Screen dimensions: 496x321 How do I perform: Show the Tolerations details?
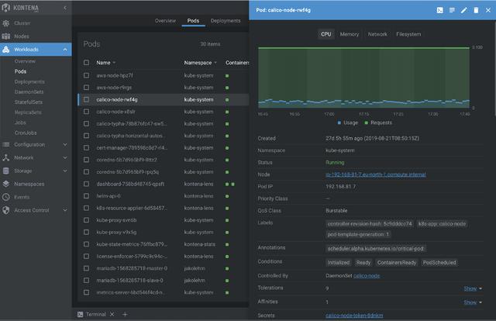point(472,288)
